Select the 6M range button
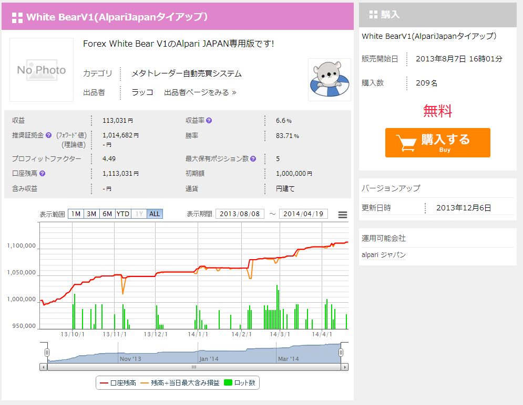 click(x=107, y=214)
